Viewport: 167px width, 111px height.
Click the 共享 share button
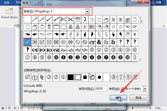(x=156, y=3)
